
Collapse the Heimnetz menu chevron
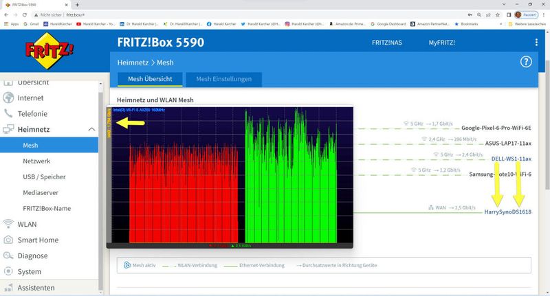[x=91, y=129]
